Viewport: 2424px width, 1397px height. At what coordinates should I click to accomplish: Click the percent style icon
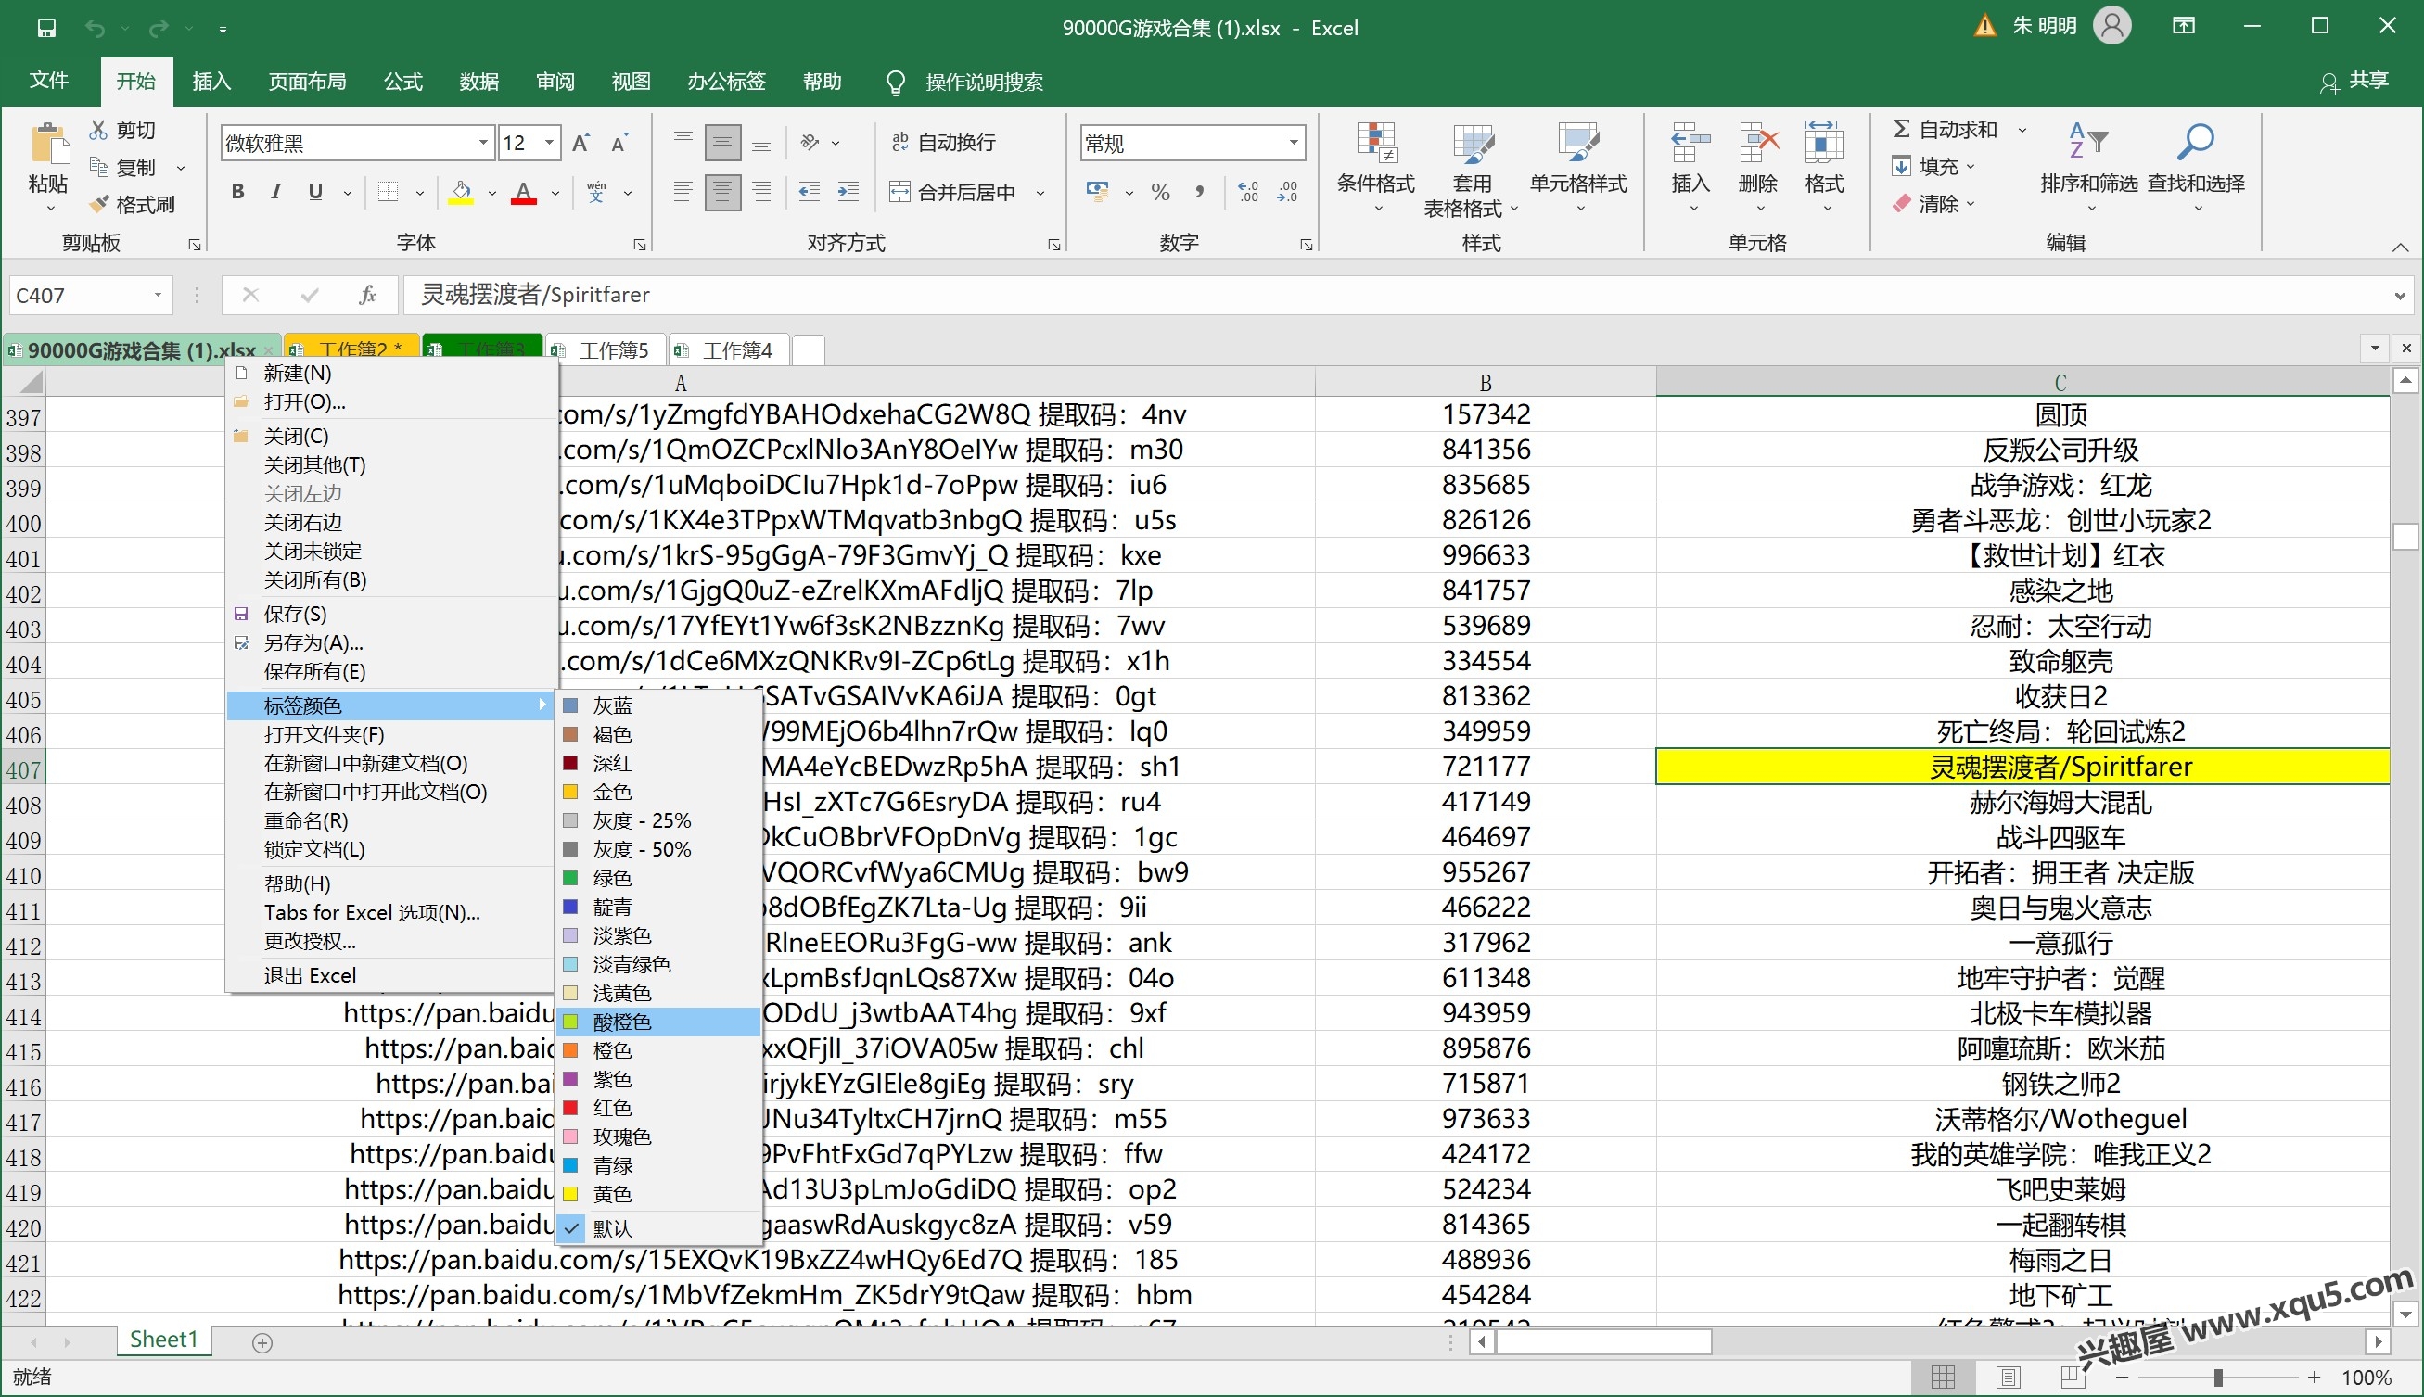(x=1160, y=192)
